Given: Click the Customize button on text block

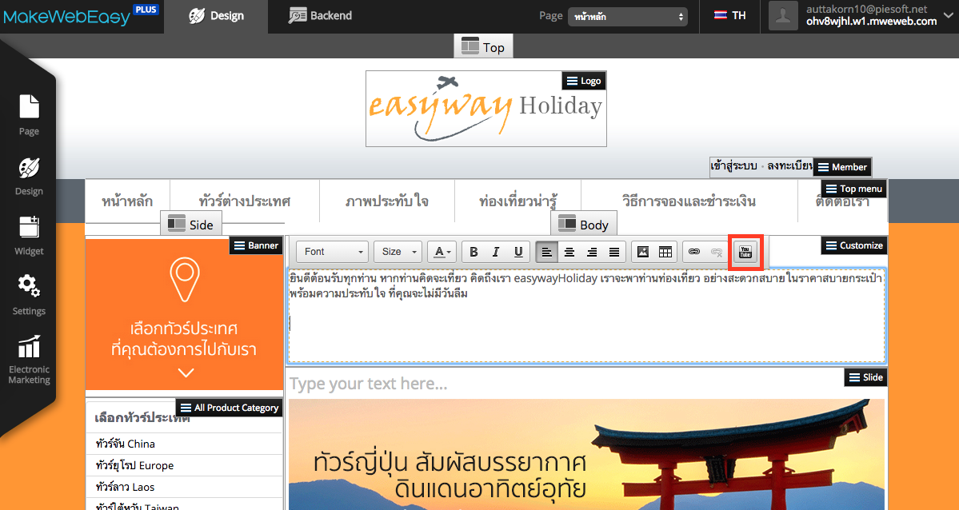Looking at the screenshot, I should [853, 245].
